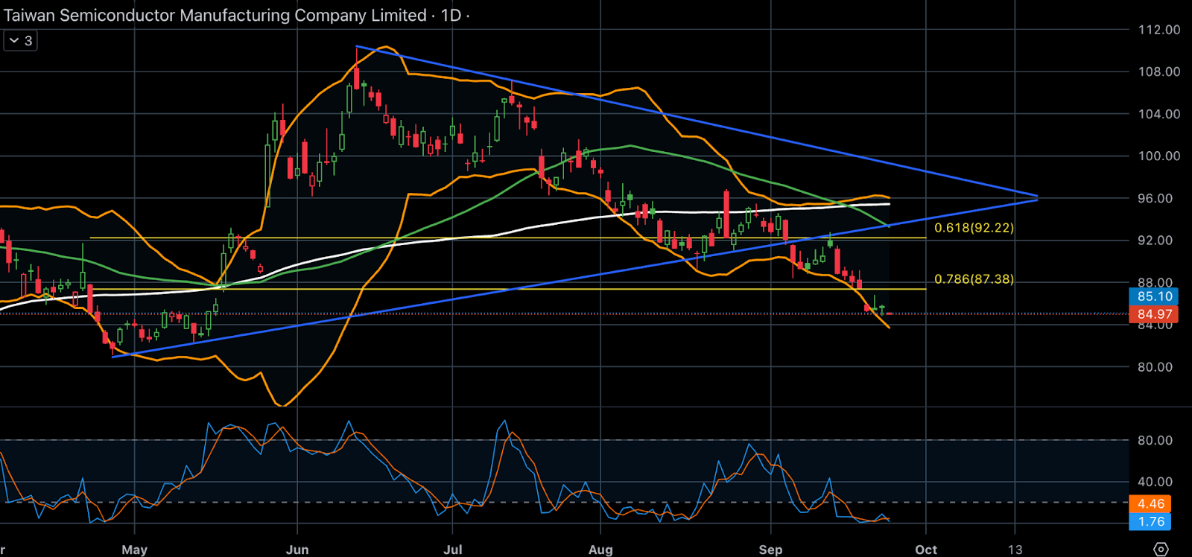Click the 40.00 oscillator axis label
The height and width of the screenshot is (557, 1192).
pos(1155,482)
